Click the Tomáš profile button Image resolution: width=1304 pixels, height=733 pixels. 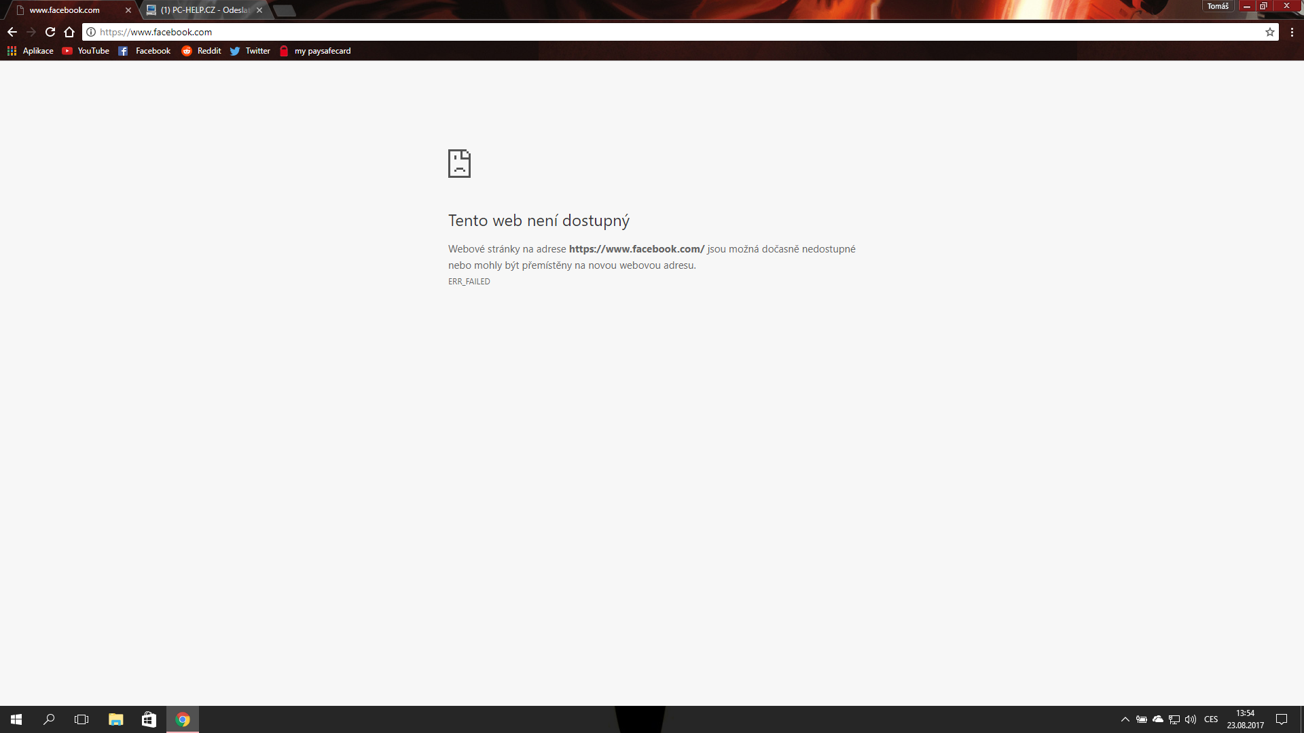(1217, 6)
